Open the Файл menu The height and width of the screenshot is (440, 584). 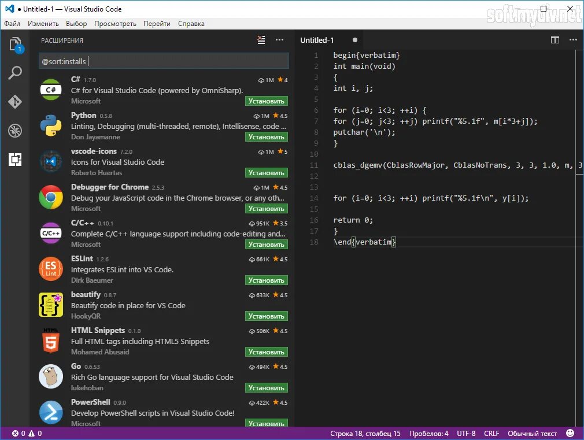pos(12,24)
